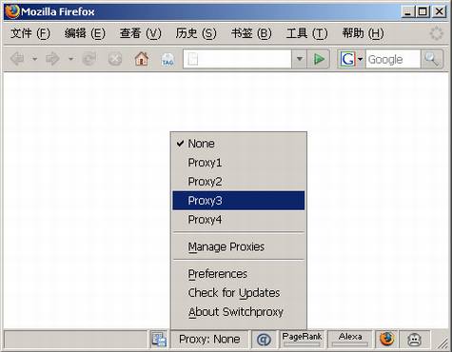Close the Firefox window

point(440,12)
